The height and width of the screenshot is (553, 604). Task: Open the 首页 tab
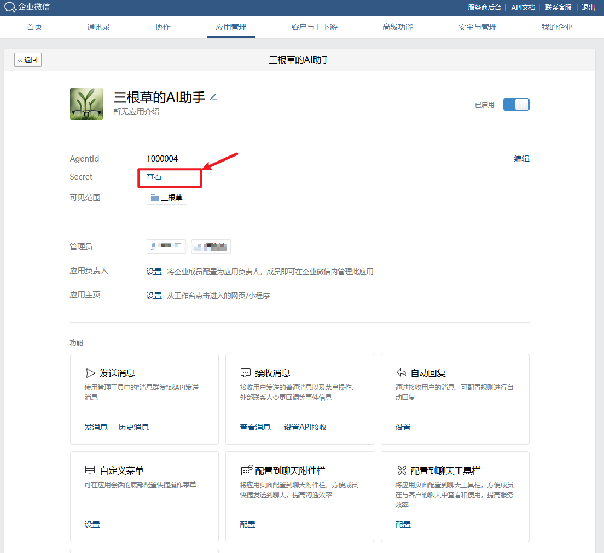34,27
